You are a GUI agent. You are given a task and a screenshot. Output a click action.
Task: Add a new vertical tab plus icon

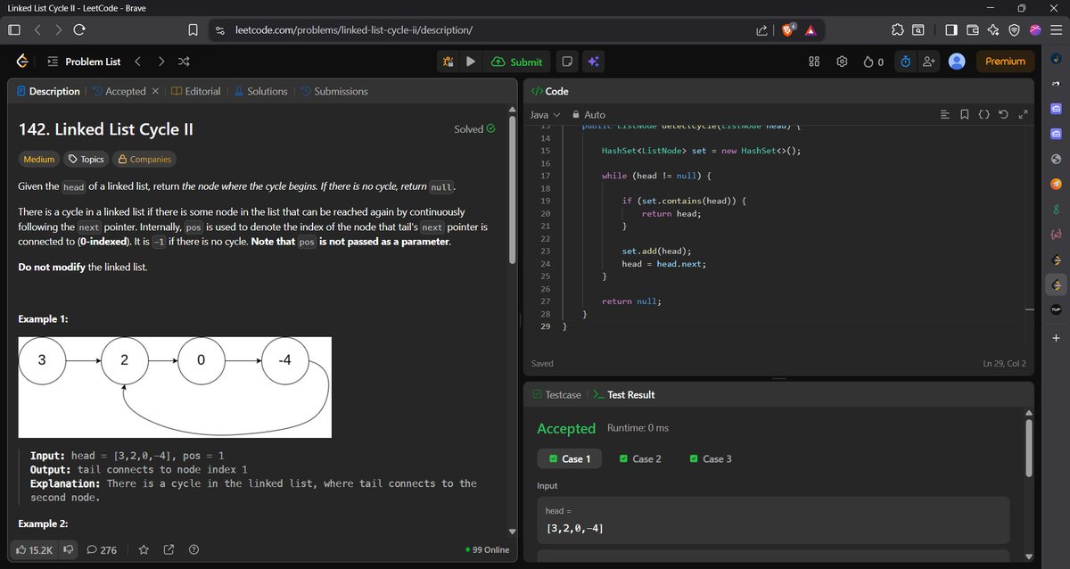coord(1056,338)
